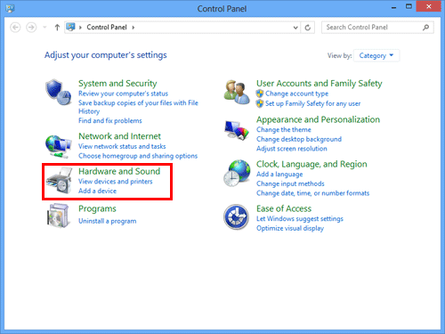Viewport: 445px width, 334px height.
Task: Click Find and fix problems
Action: coord(110,120)
